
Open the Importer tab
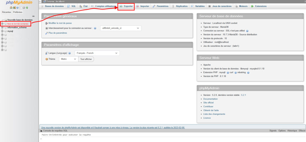pyautogui.click(x=143, y=6)
